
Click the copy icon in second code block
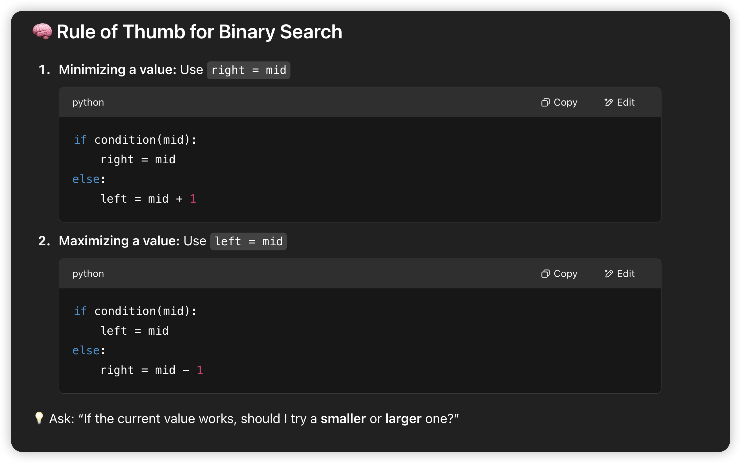pyautogui.click(x=545, y=274)
